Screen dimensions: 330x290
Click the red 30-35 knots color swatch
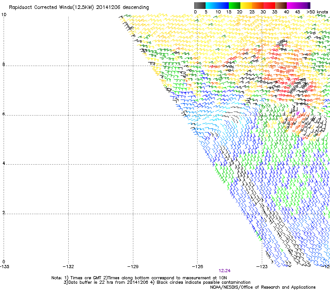pos(269,5)
